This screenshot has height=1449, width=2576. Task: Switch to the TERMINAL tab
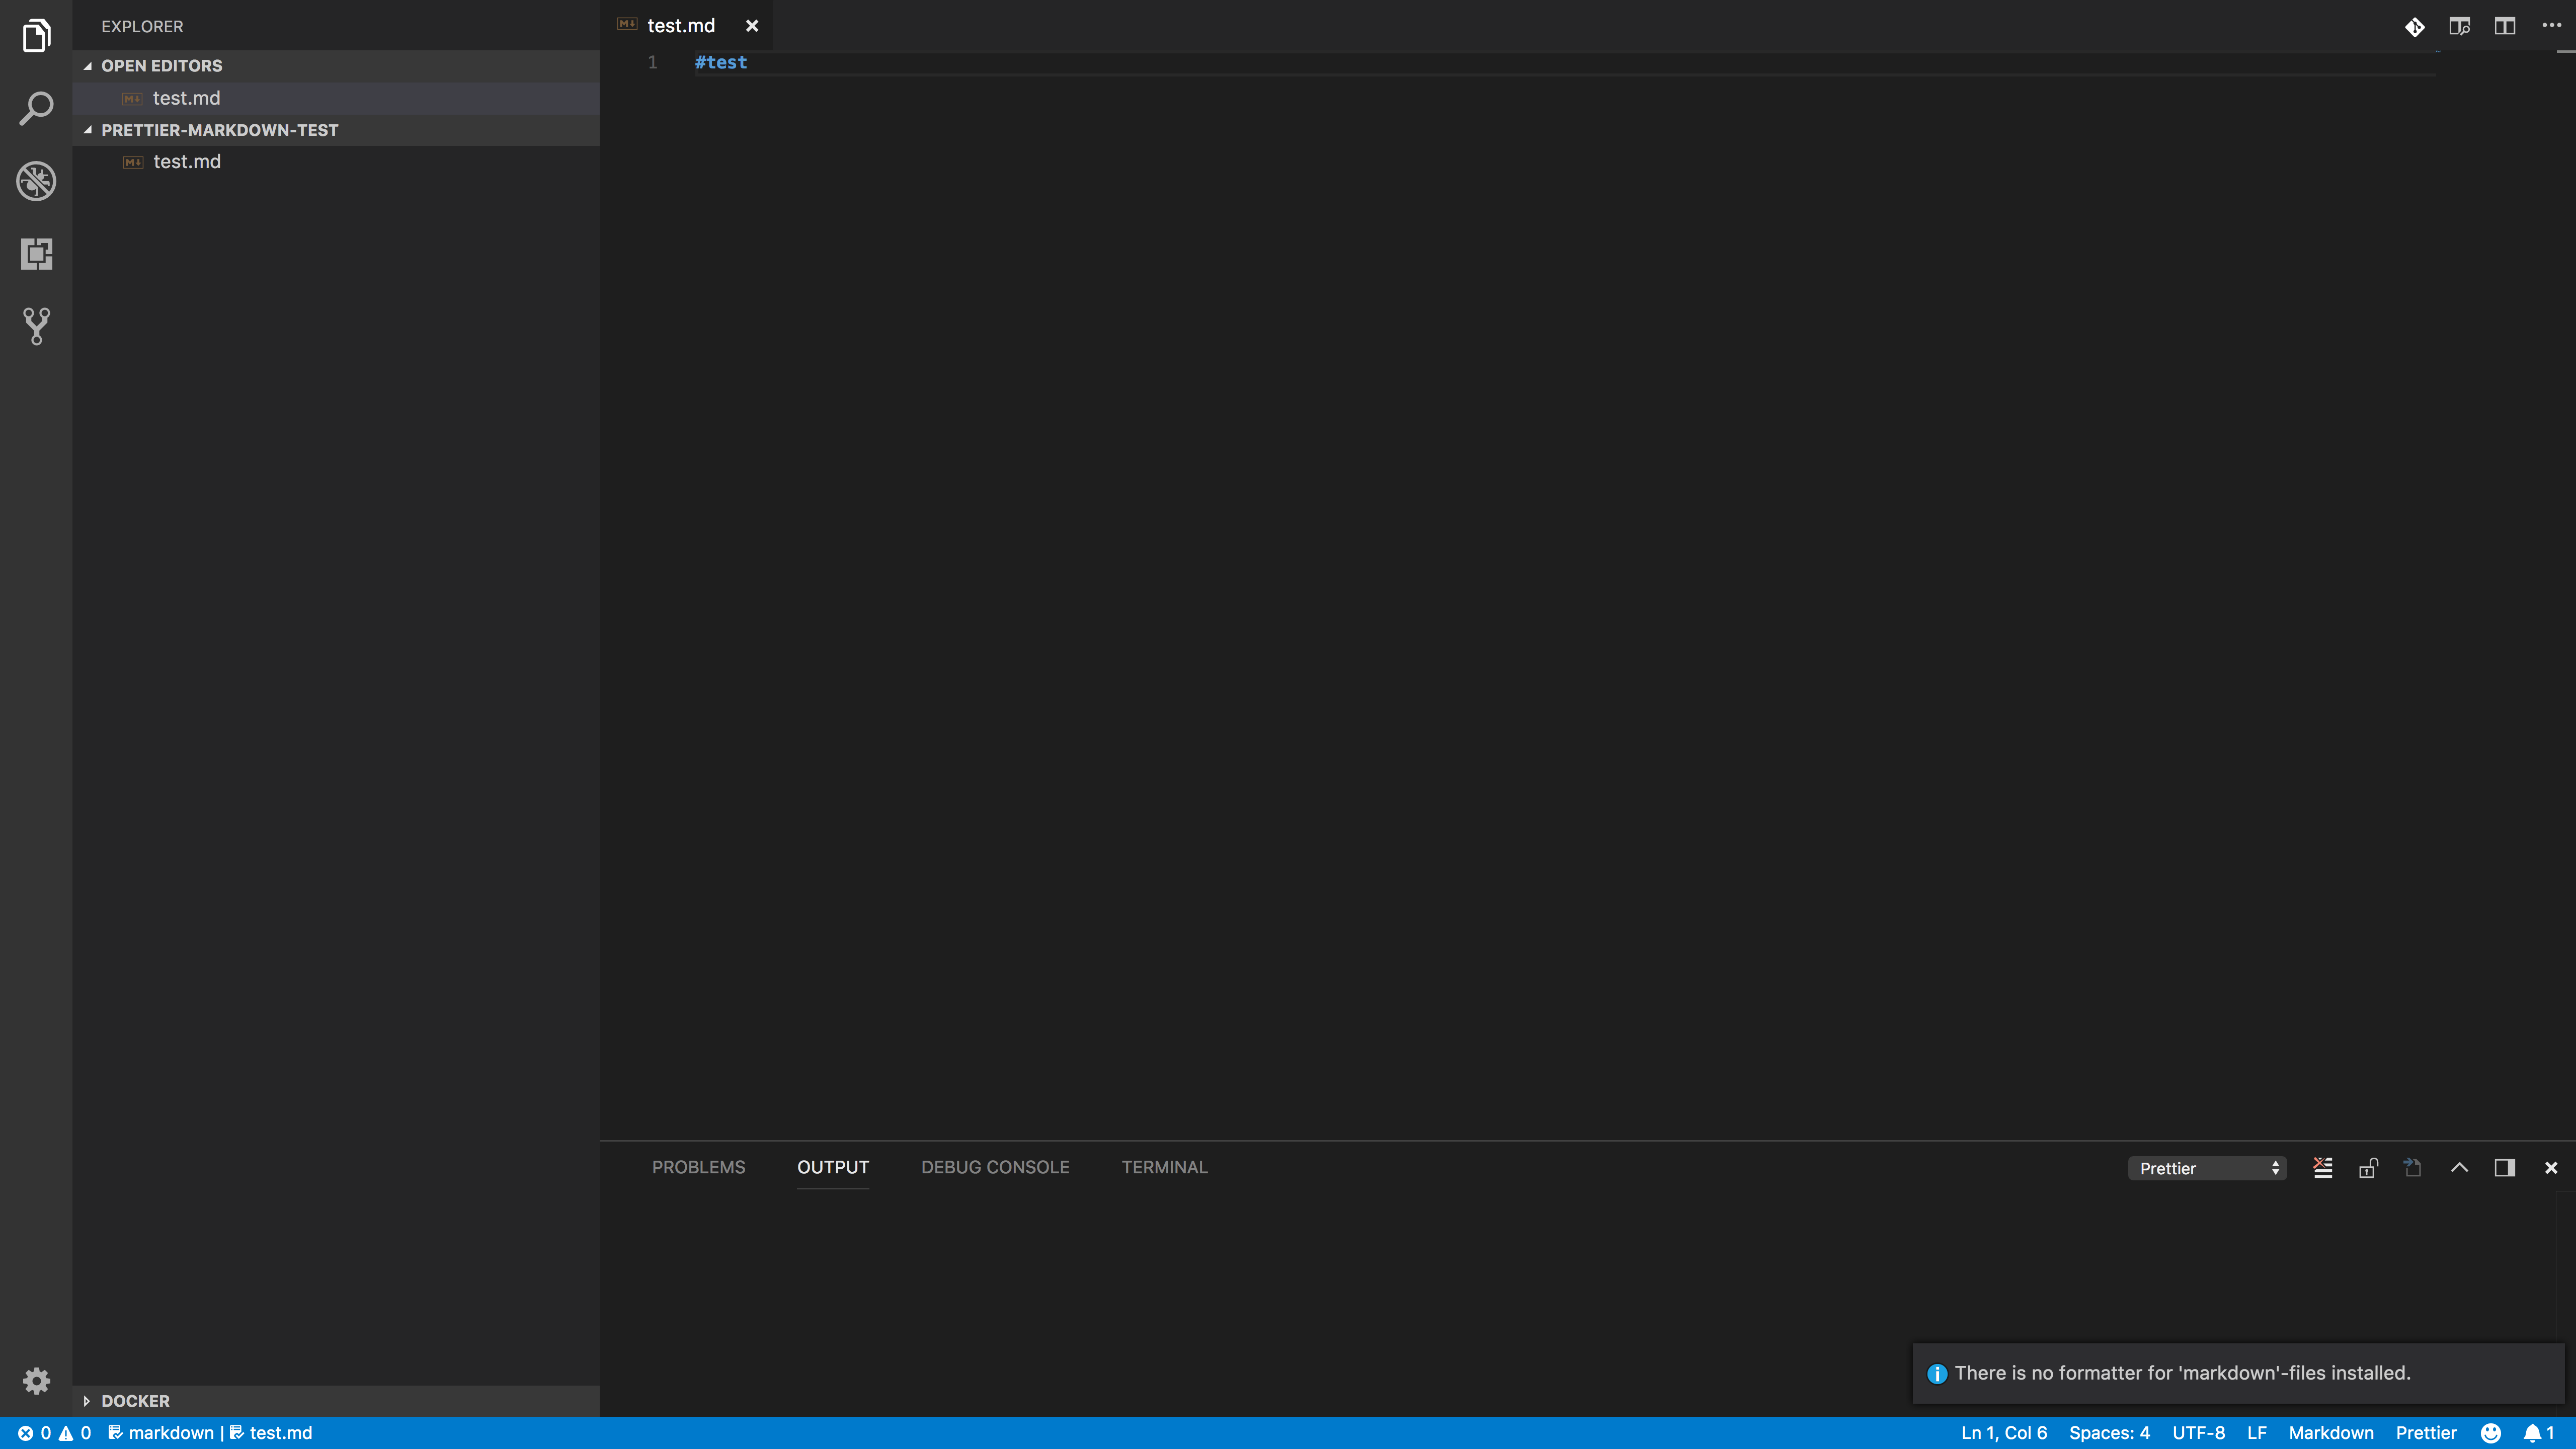[1164, 1167]
